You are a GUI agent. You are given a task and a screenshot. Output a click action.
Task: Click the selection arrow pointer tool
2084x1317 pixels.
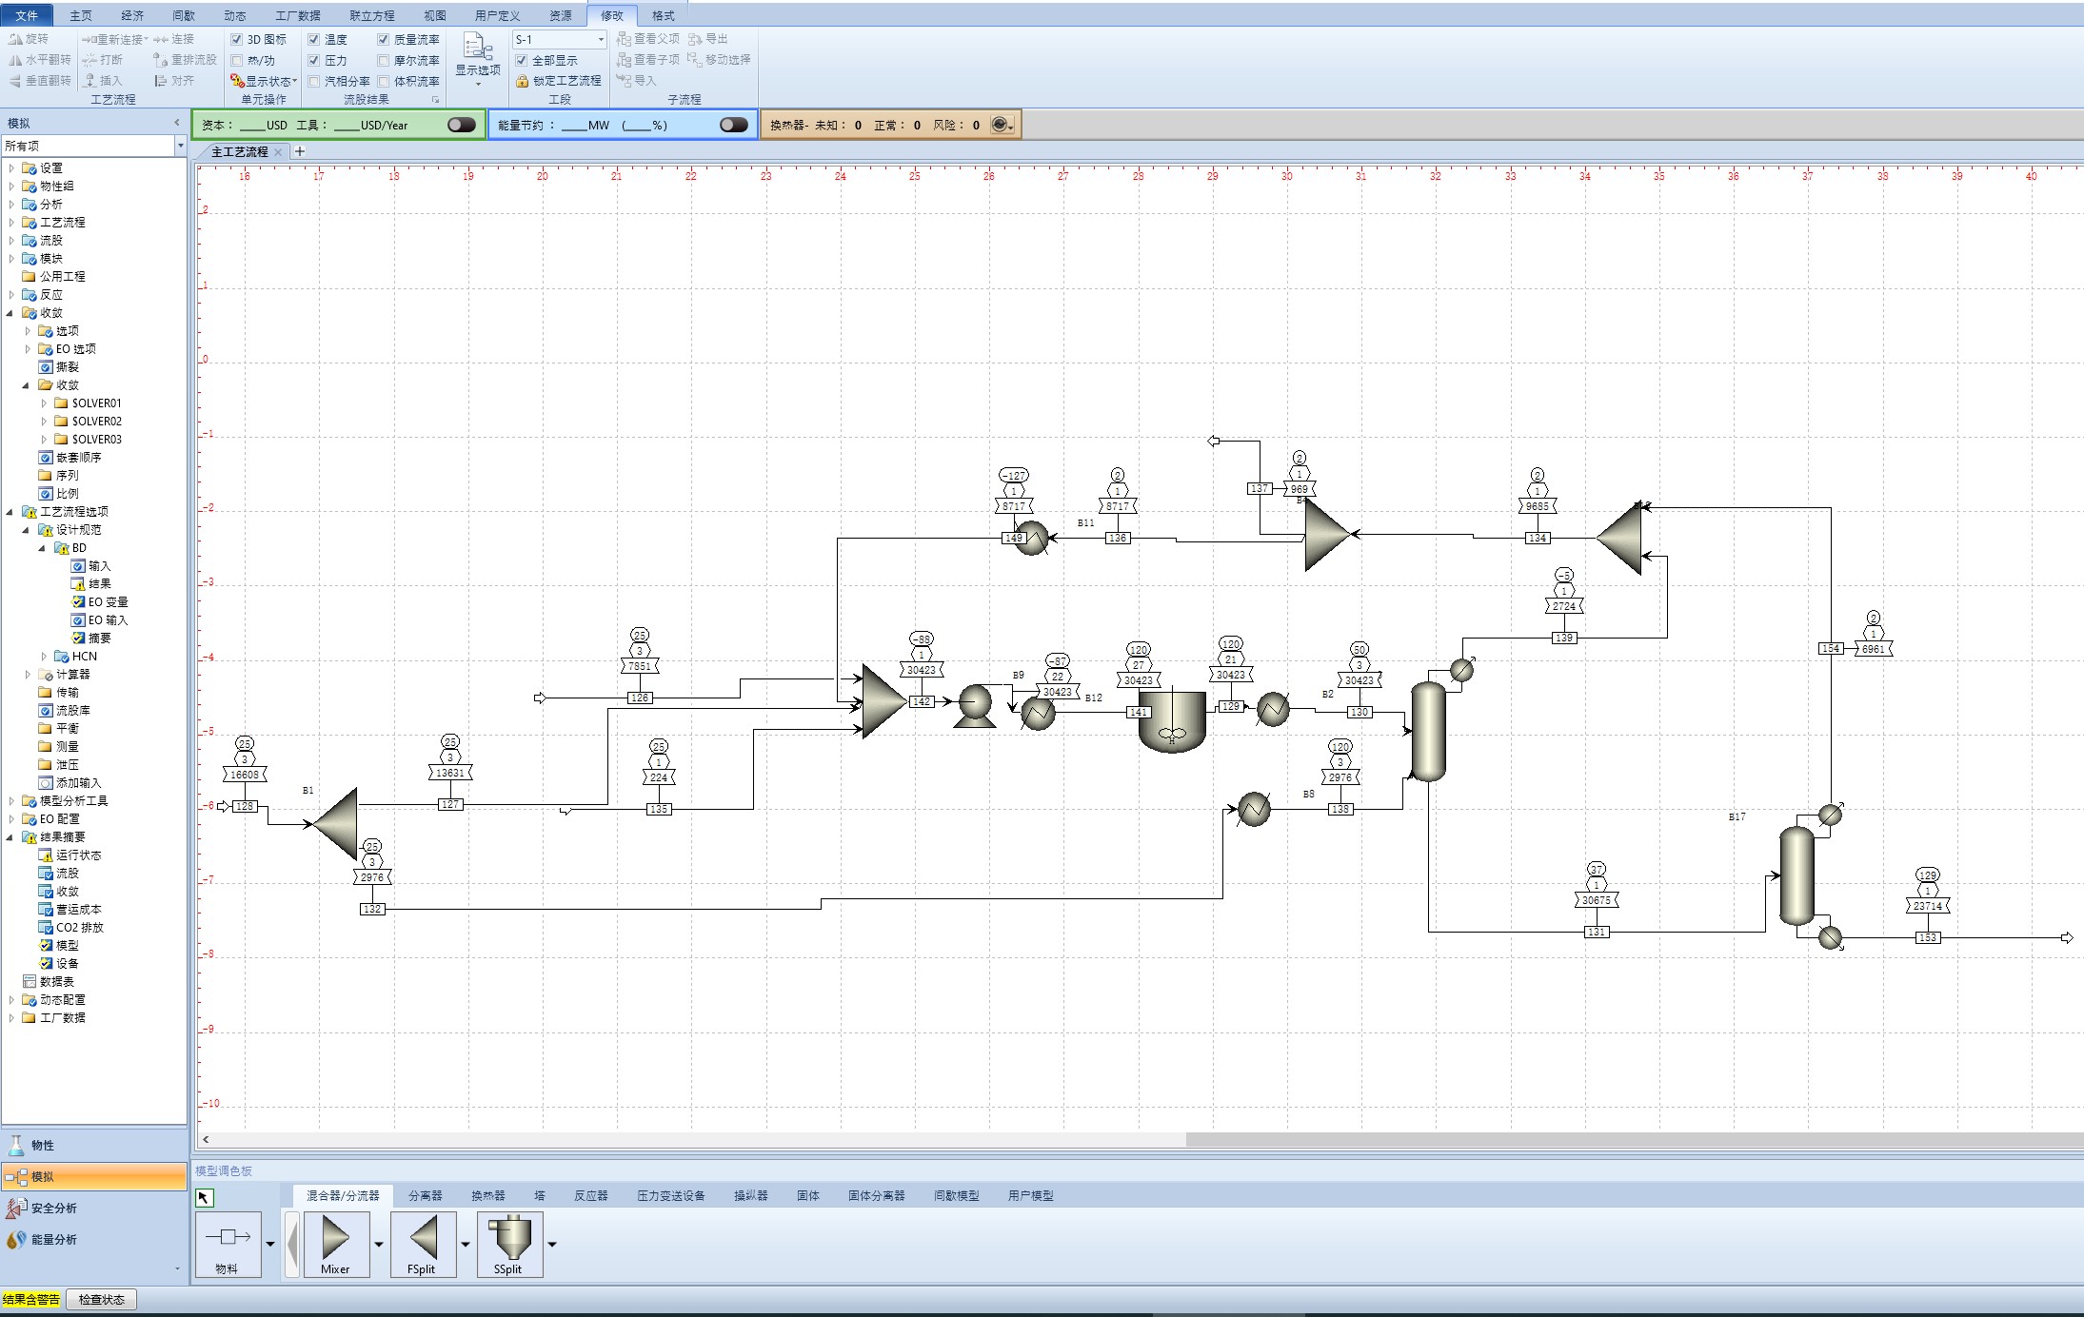205,1197
